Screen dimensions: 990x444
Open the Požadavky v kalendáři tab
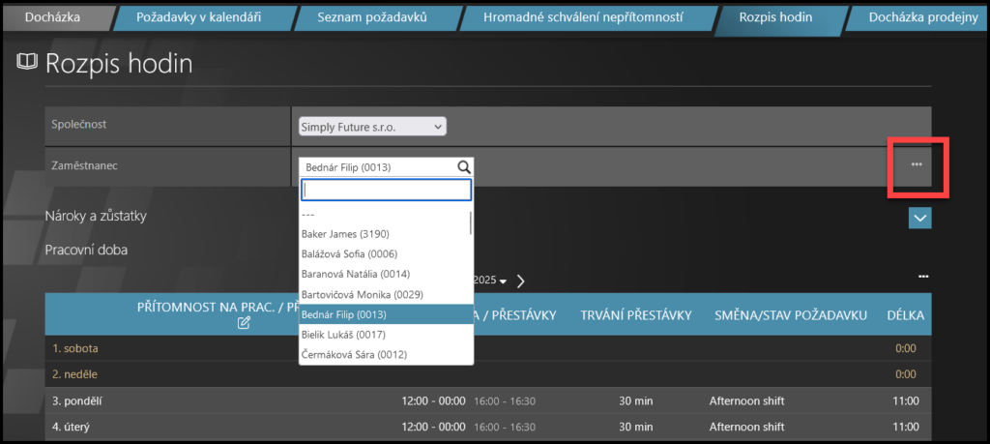click(197, 17)
